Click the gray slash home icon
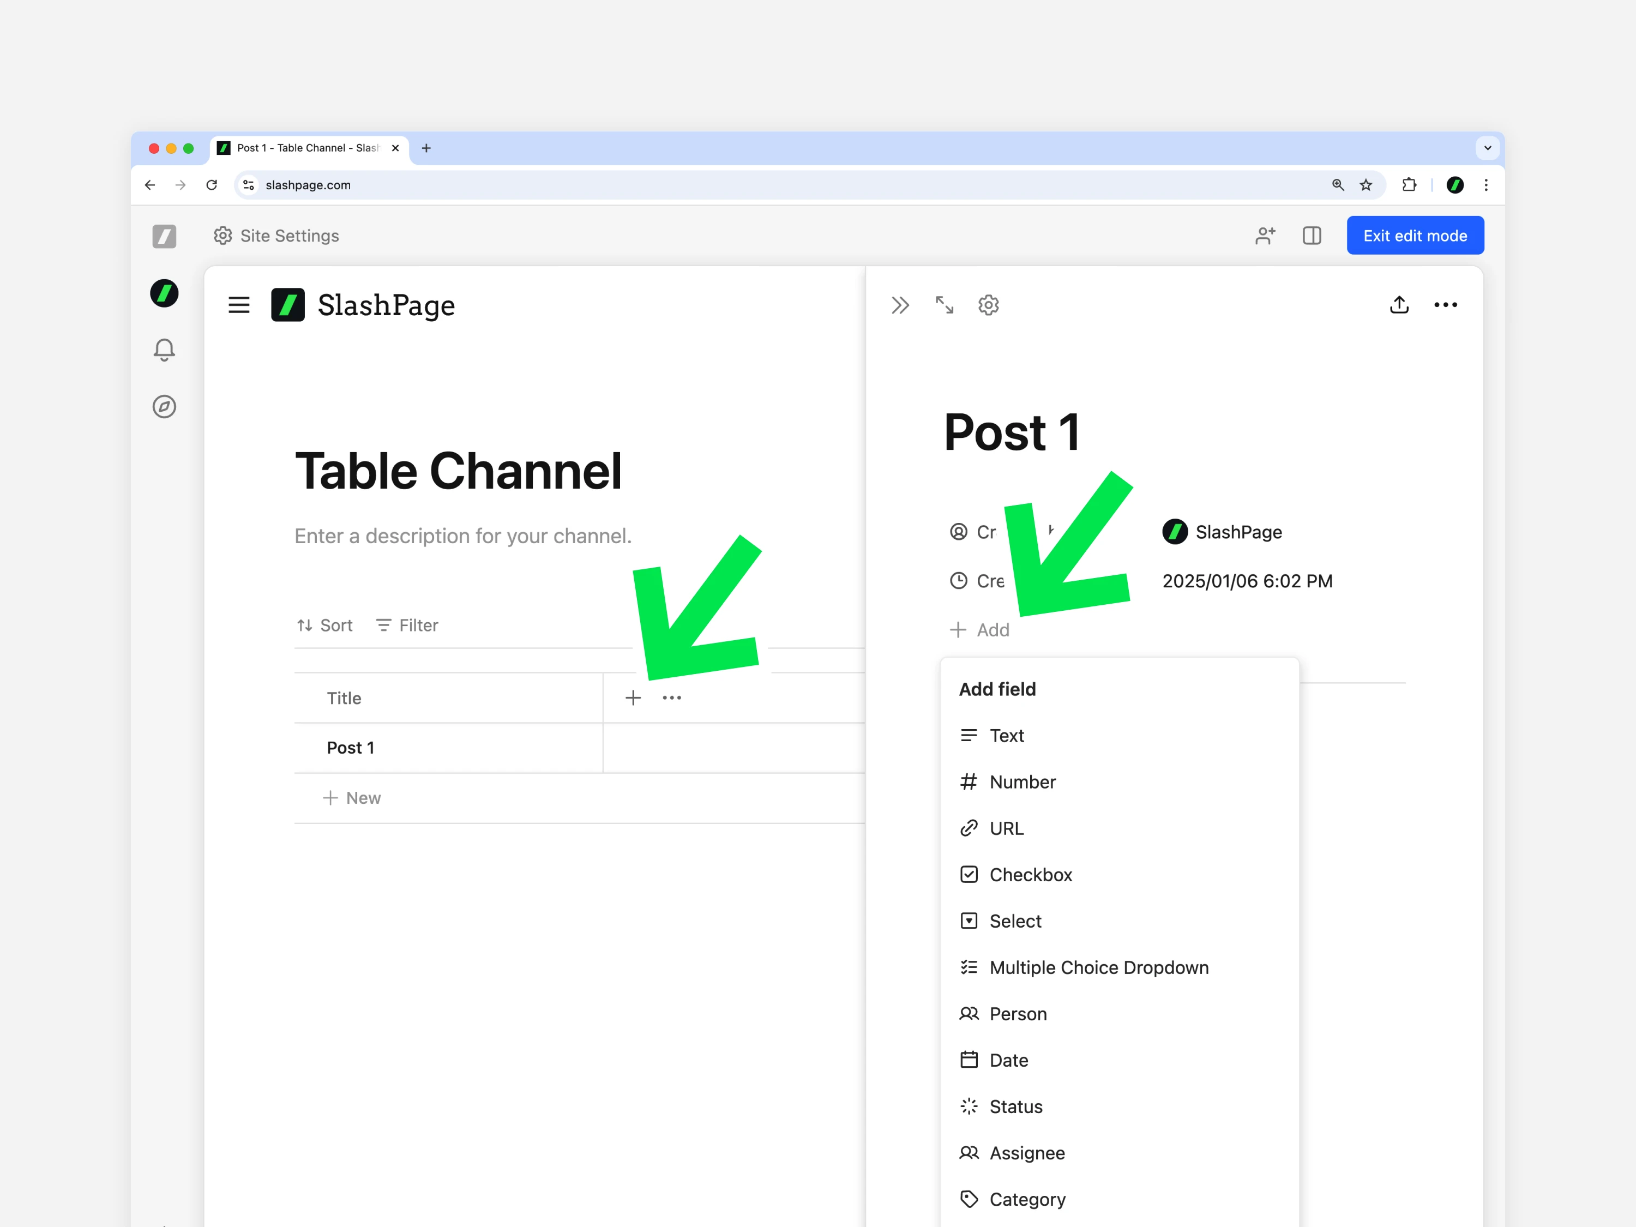1636x1227 pixels. [x=164, y=236]
